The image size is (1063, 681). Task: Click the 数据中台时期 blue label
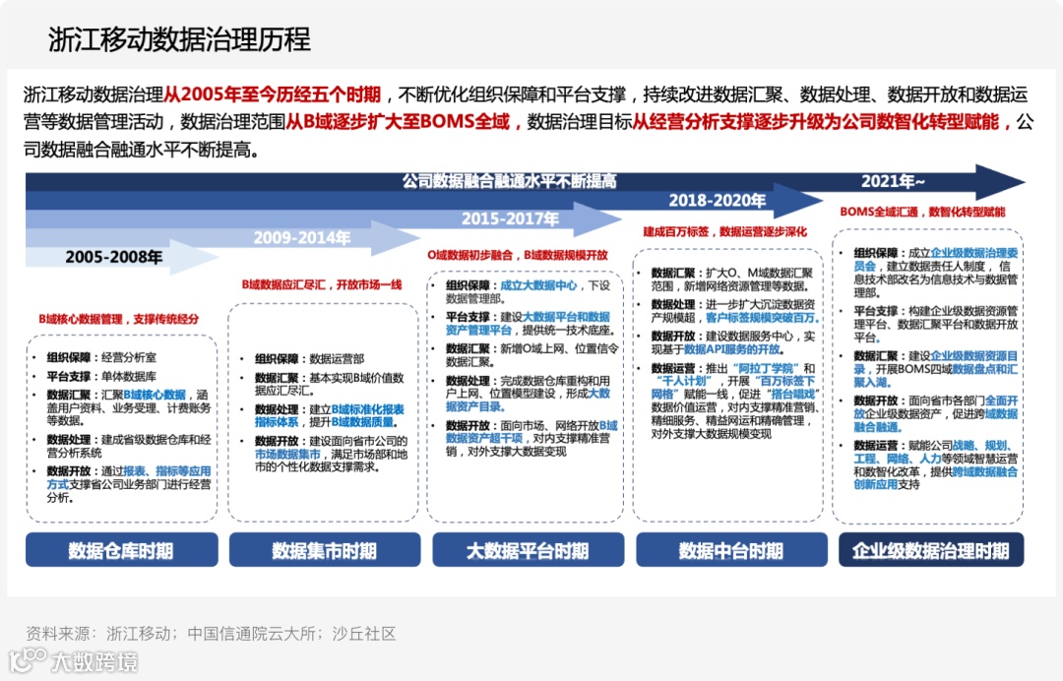pyautogui.click(x=731, y=549)
